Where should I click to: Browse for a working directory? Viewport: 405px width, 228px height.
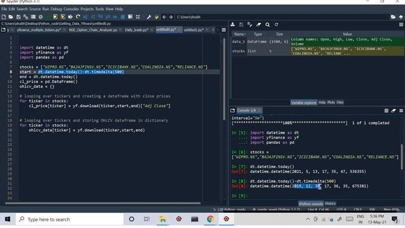[x=393, y=17]
